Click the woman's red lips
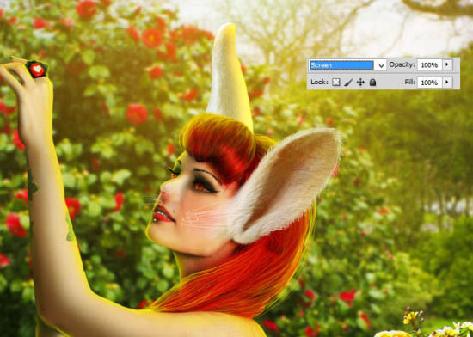Viewport: 473px width, 337px height. pyautogui.click(x=163, y=214)
